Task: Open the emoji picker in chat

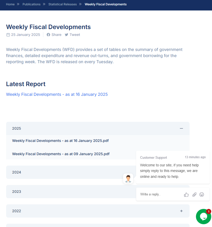Action: click(202, 194)
